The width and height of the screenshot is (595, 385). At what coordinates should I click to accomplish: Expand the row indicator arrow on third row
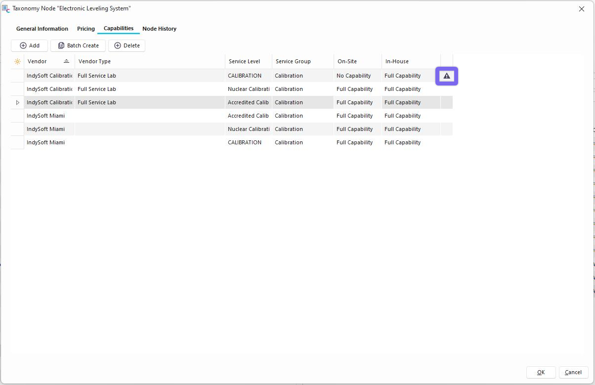[x=18, y=103]
